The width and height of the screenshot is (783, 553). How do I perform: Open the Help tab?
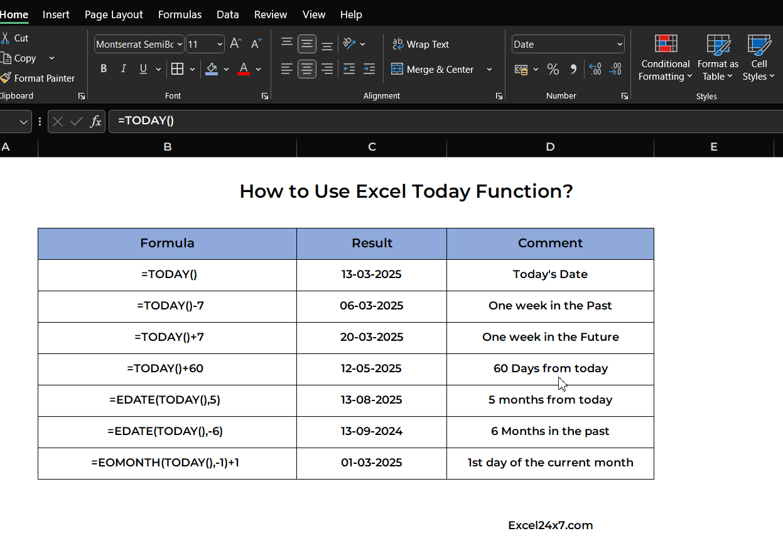coord(350,14)
